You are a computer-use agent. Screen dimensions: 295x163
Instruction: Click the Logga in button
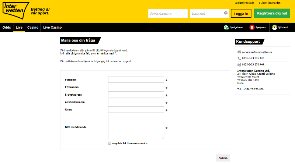241,14
